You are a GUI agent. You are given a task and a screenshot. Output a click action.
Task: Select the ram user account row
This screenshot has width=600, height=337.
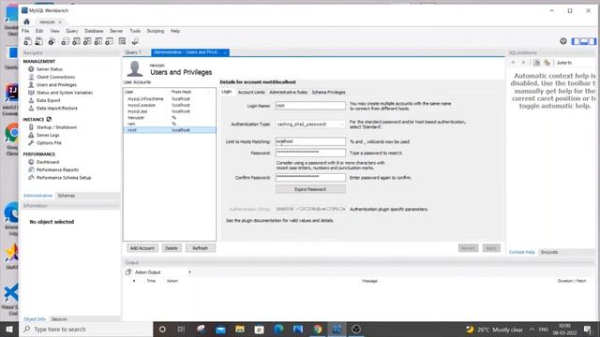[x=170, y=124]
